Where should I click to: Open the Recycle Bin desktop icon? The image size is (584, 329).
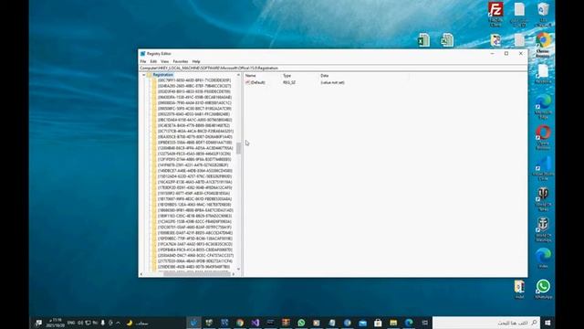tap(543, 15)
